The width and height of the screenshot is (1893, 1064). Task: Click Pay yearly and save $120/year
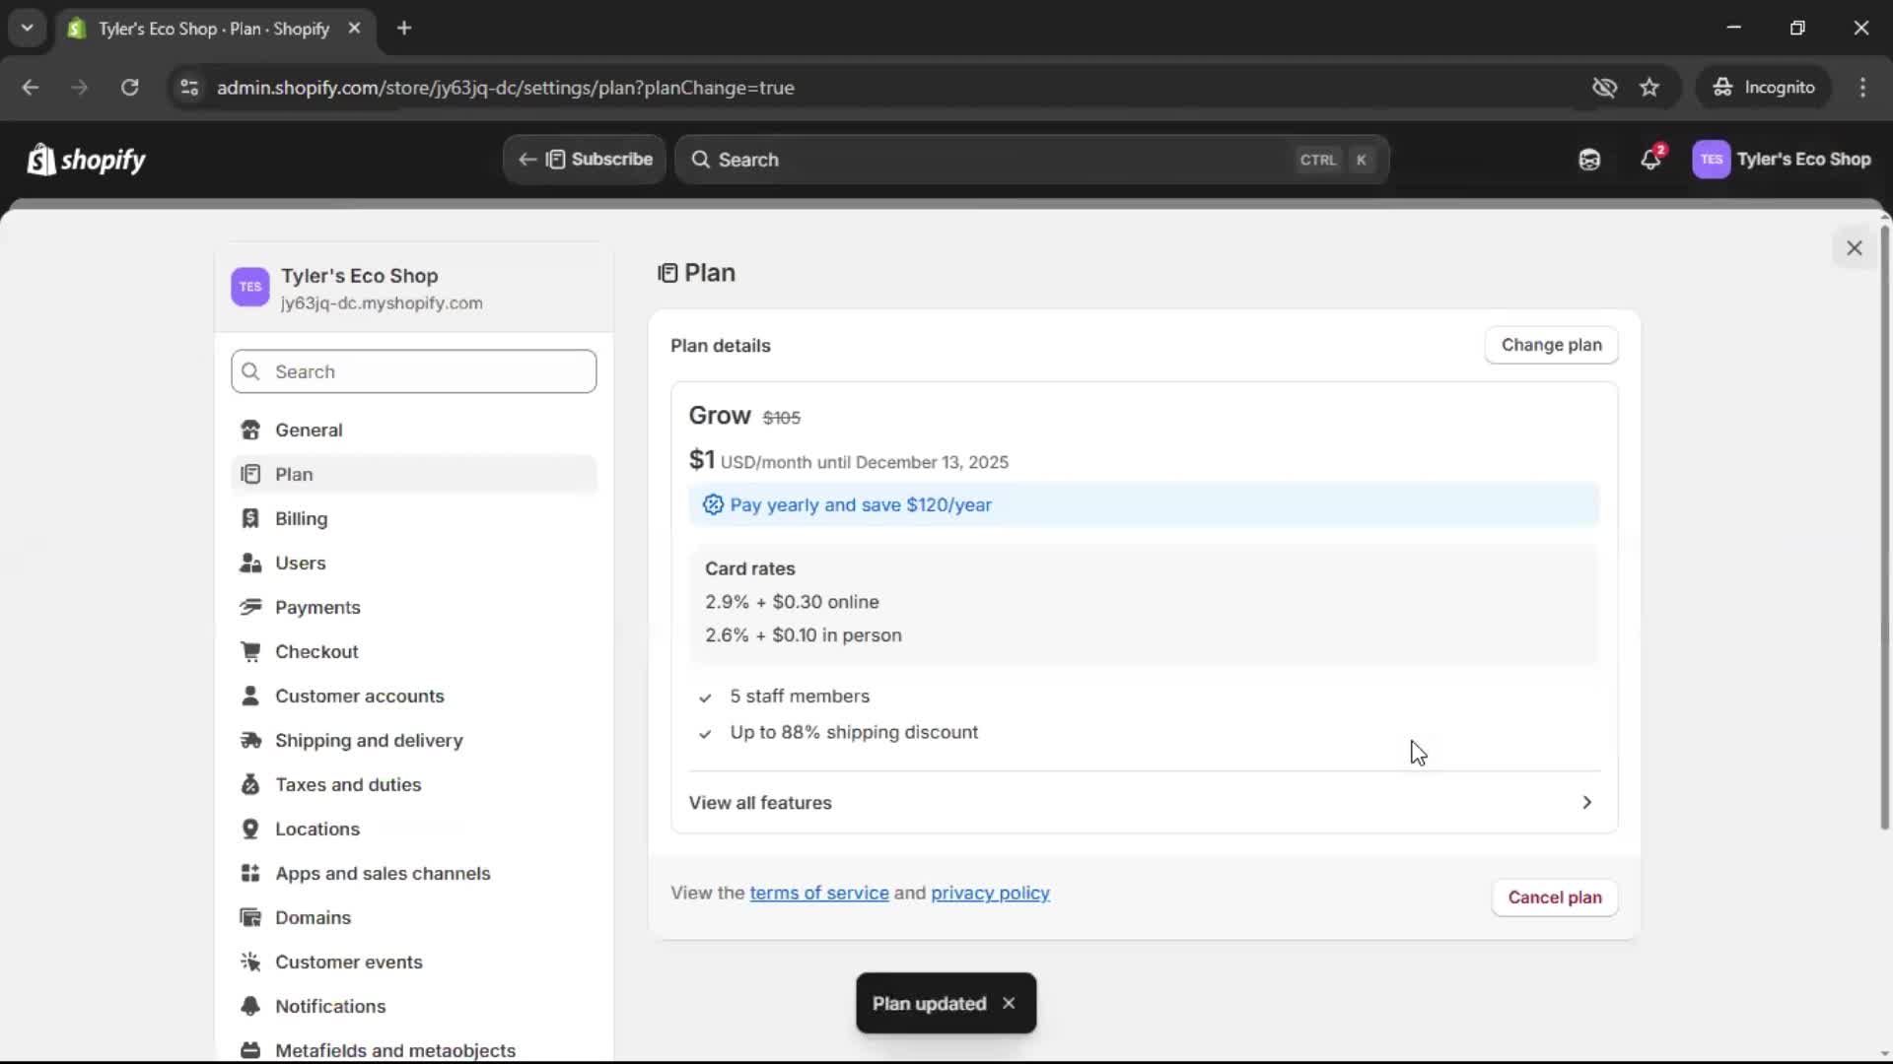(x=1144, y=505)
